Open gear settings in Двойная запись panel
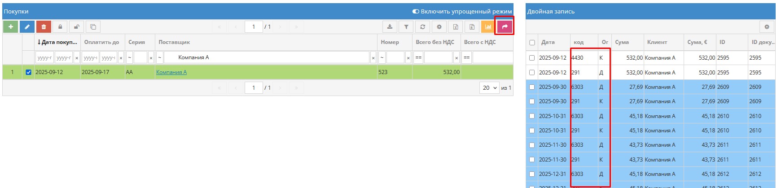777x188 pixels. click(767, 27)
